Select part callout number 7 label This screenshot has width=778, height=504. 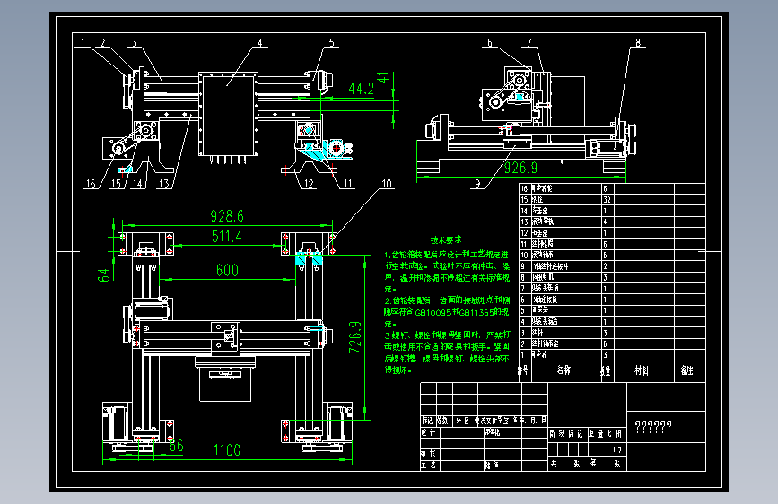click(529, 43)
